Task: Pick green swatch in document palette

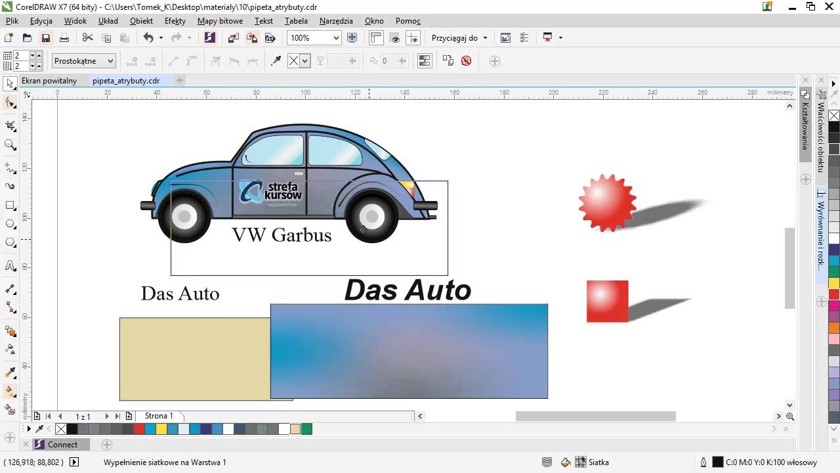Action: (x=306, y=429)
